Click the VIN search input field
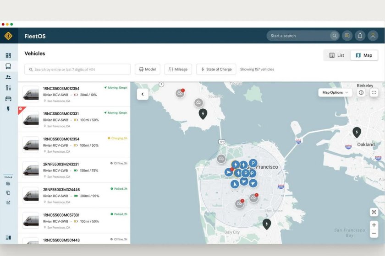The height and width of the screenshot is (256, 385). pyautogui.click(x=77, y=69)
